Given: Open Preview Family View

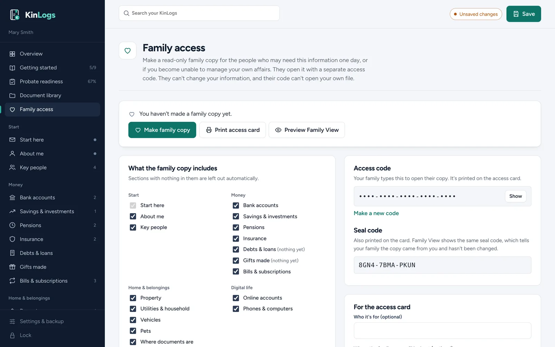Looking at the screenshot, I should pos(307,130).
